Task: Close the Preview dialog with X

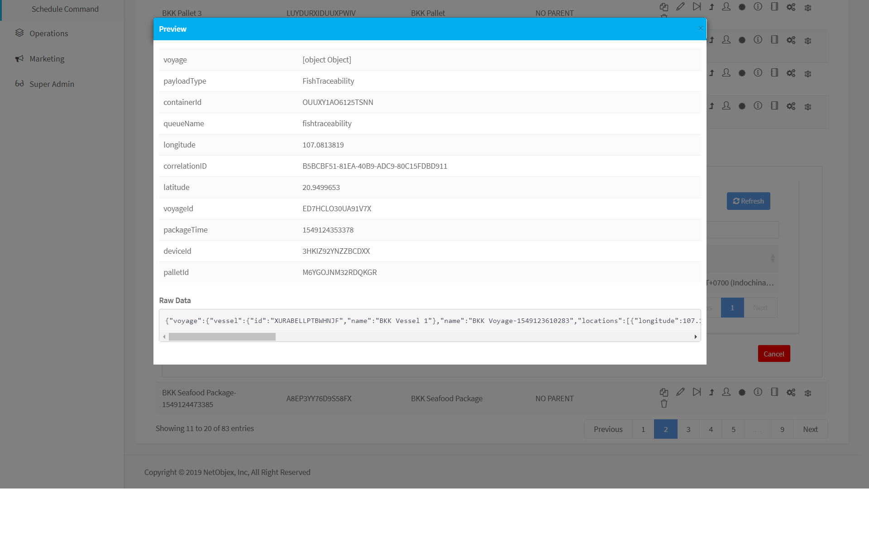Action: tap(700, 28)
